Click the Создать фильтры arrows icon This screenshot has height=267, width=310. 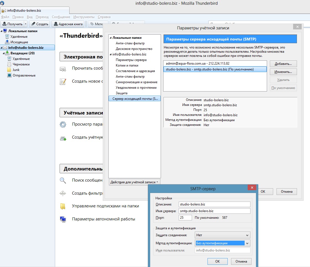(x=63, y=193)
